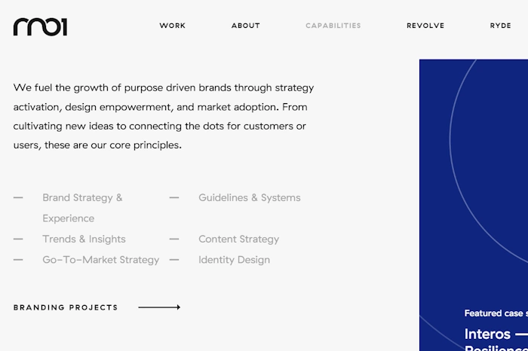This screenshot has height=351, width=528.
Task: Click Guidelines & Systems item
Action: coord(249,197)
